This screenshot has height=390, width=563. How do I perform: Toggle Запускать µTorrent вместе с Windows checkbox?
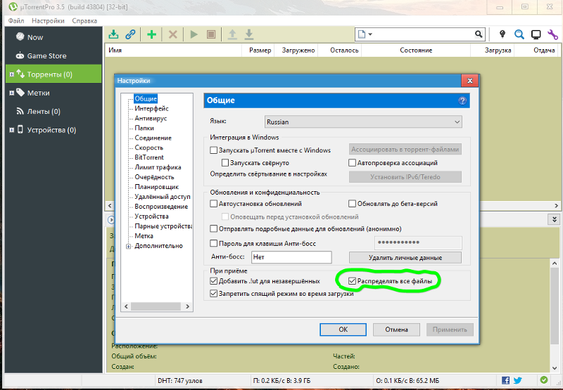[x=214, y=150]
